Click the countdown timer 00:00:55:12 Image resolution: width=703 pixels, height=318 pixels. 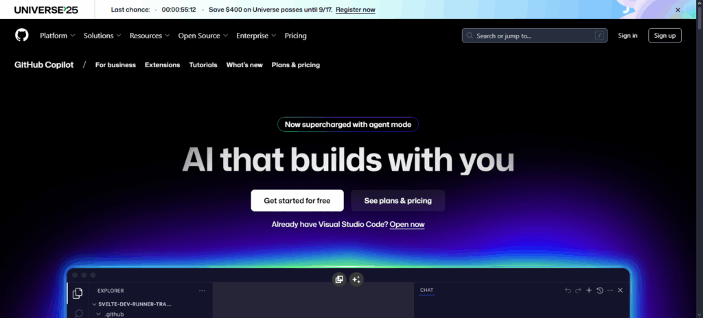click(x=178, y=10)
